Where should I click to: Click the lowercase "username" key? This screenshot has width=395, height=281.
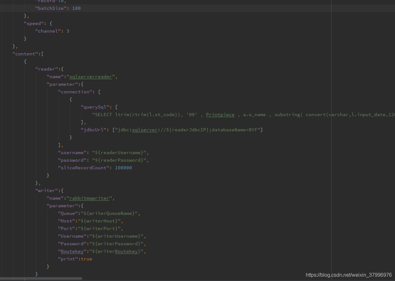pos(72,153)
